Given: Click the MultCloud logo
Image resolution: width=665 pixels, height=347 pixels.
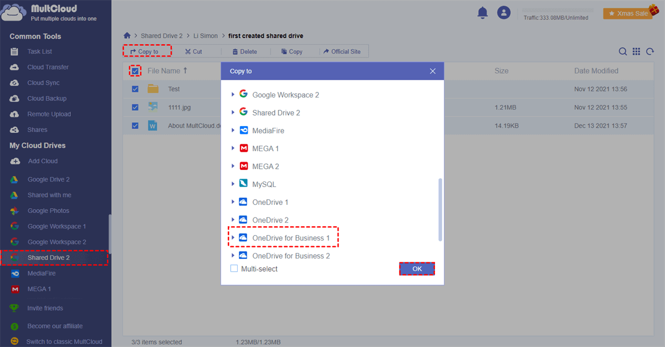Looking at the screenshot, I should pos(50,13).
